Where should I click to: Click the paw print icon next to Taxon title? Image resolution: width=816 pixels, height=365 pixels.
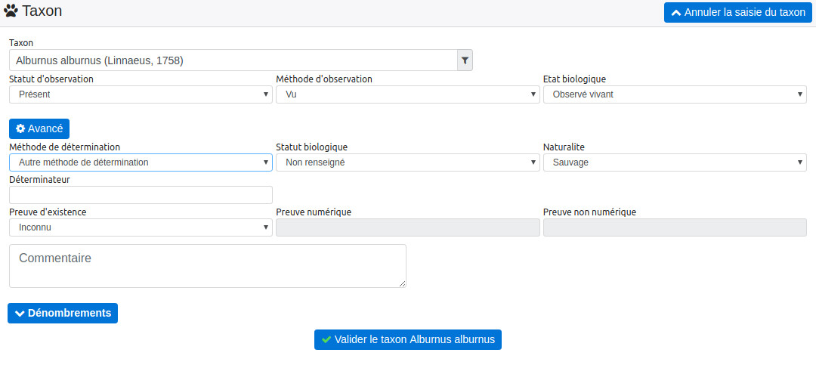coord(11,11)
